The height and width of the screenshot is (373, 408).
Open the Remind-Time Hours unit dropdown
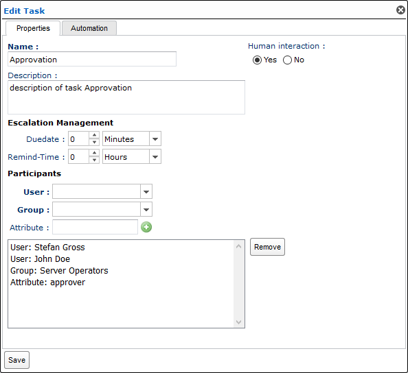click(155, 156)
